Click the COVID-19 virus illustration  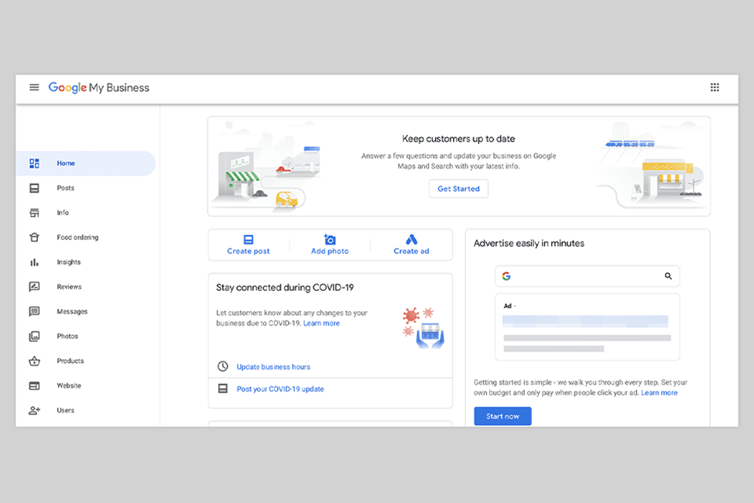[423, 327]
